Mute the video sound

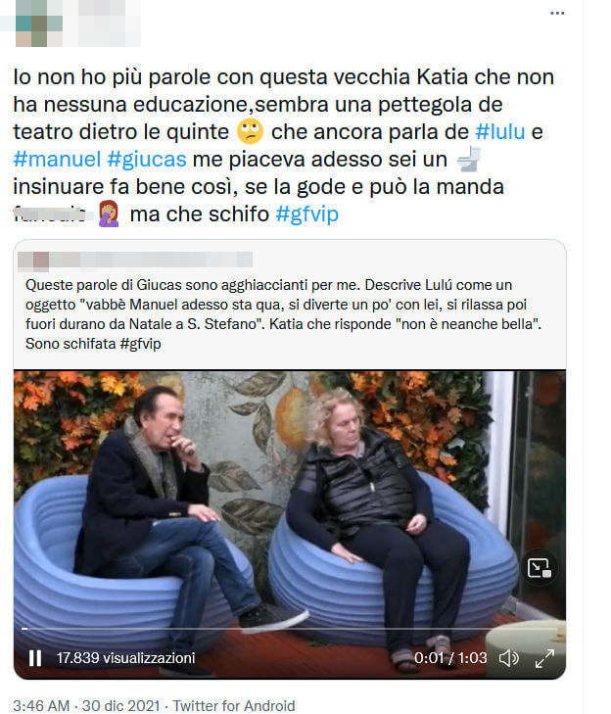point(508,658)
